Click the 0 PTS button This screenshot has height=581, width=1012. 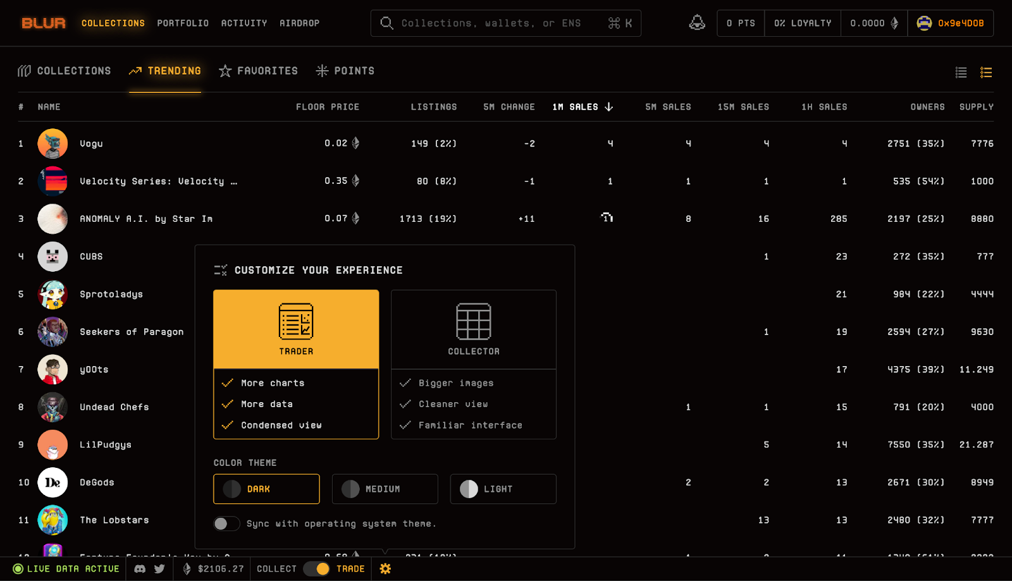741,23
